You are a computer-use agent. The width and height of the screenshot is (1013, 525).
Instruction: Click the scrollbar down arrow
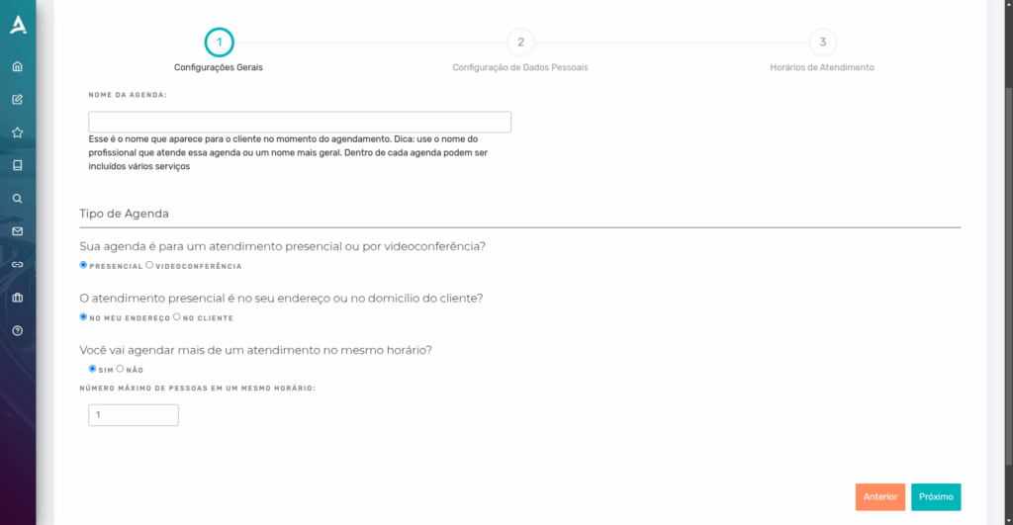point(1008,520)
